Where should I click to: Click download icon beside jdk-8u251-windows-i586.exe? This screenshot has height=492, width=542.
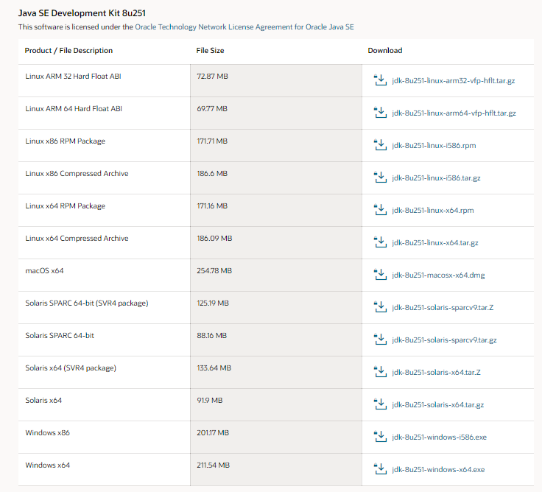point(380,437)
